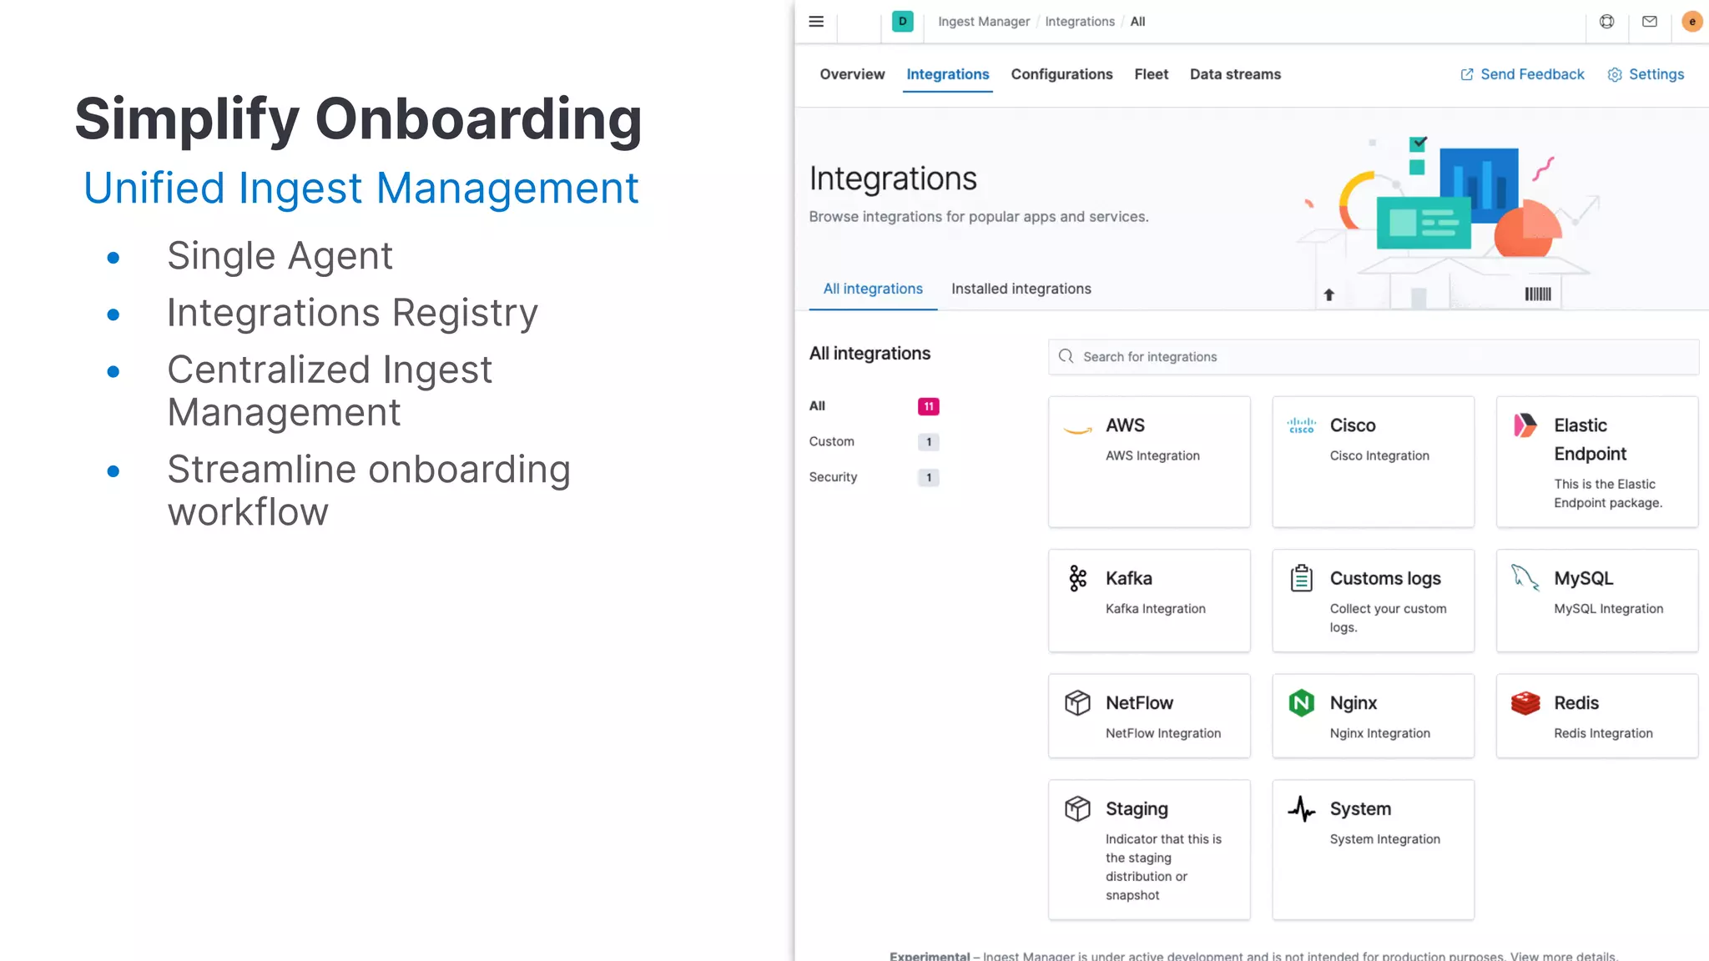
Task: Open the Redis card title
Action: pos(1576,703)
